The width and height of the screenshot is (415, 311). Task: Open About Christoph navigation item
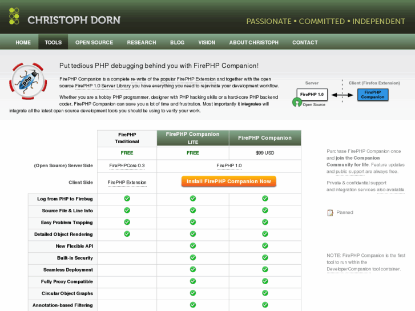click(x=253, y=42)
